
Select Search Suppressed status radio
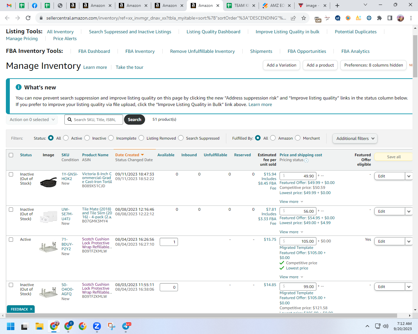181,138
